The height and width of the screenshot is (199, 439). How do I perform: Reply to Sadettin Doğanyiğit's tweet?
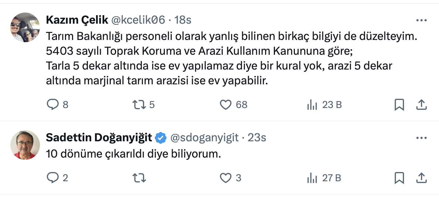tap(53, 178)
